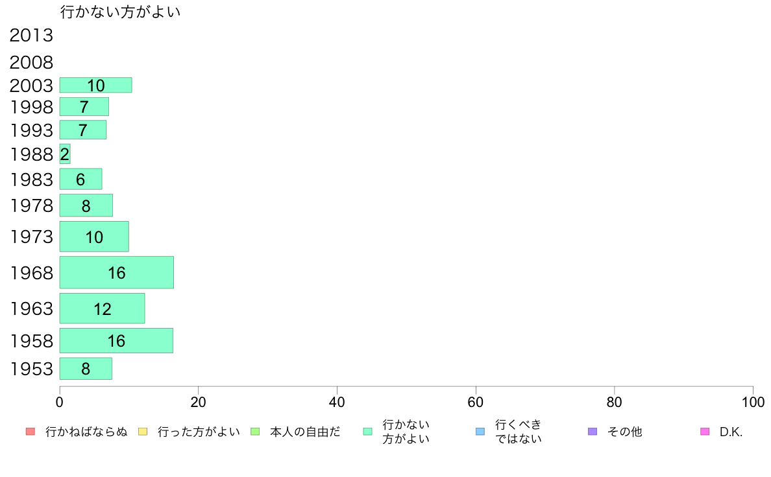Image resolution: width=771 pixels, height=477 pixels.
Task: Click the small 1988 bar labeled 2
Action: coord(65,154)
